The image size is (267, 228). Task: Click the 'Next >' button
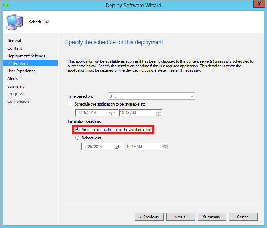[180, 217]
